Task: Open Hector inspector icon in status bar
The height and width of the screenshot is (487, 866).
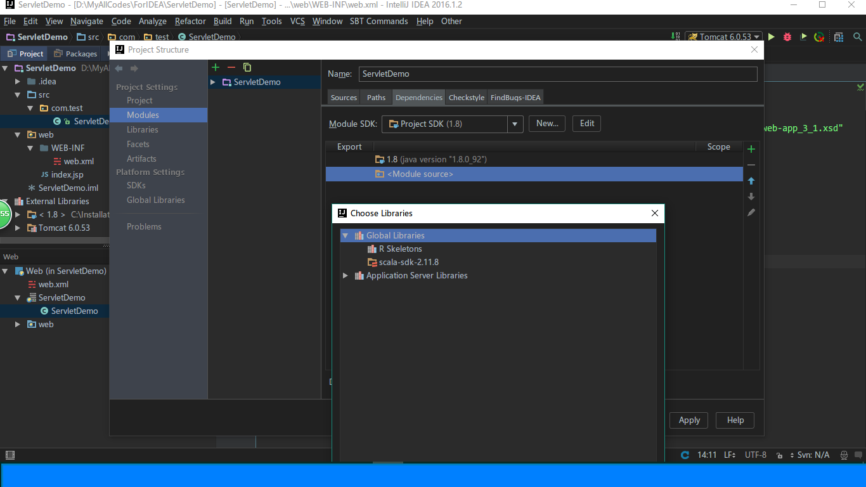Action: click(844, 455)
